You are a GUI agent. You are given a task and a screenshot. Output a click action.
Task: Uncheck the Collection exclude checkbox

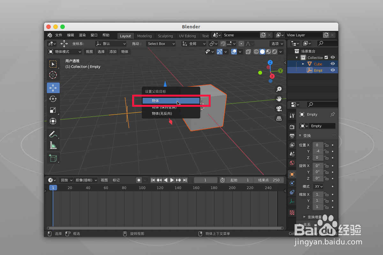pyautogui.click(x=326, y=57)
